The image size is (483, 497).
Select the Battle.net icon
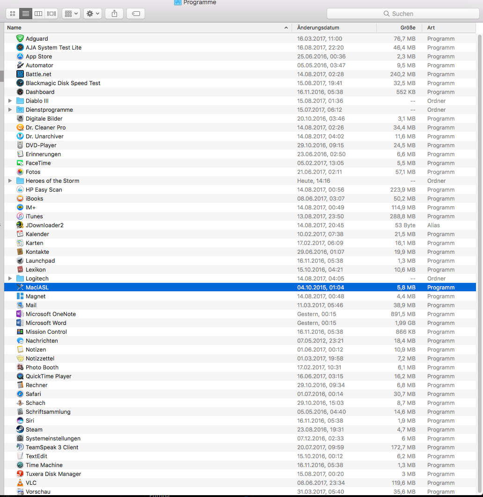(x=20, y=74)
